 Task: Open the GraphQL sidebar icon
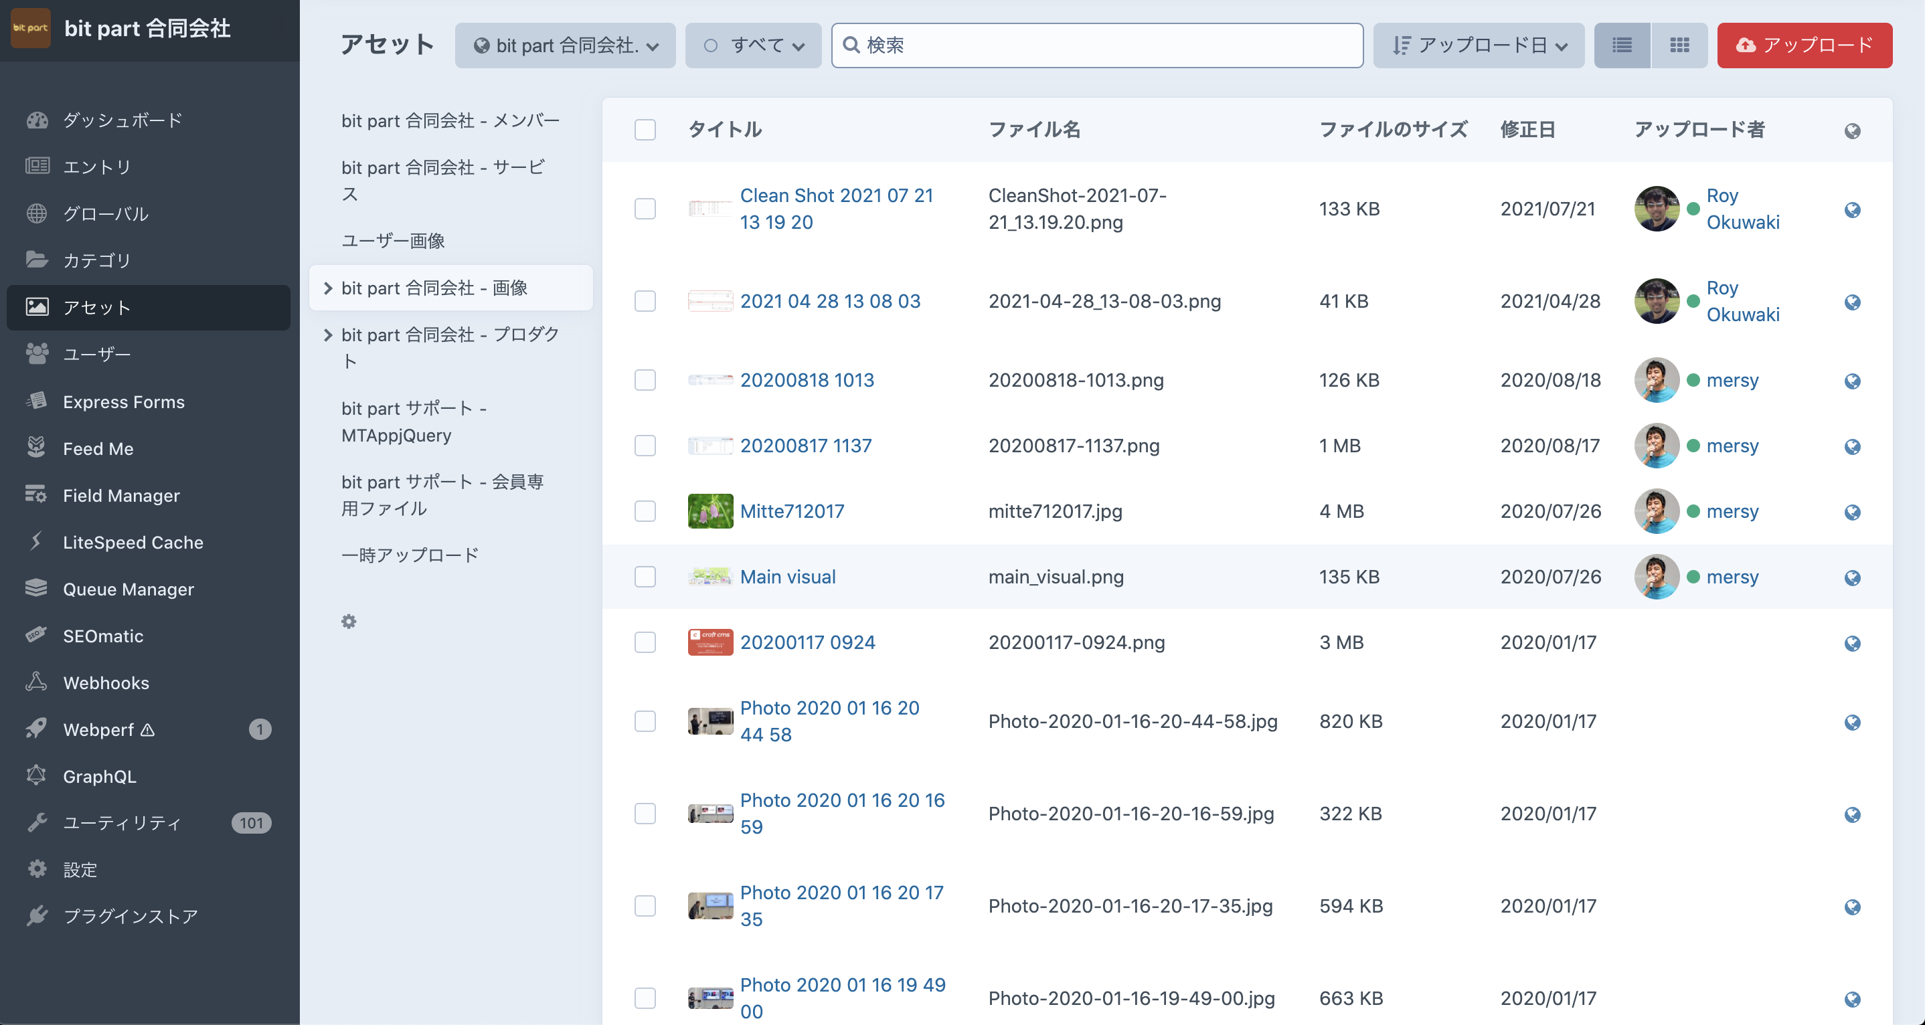click(37, 775)
